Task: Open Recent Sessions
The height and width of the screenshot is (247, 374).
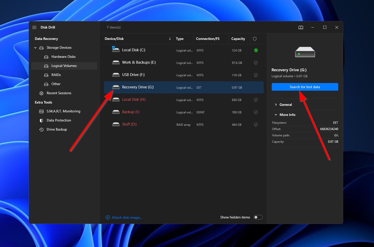Action: (59, 93)
